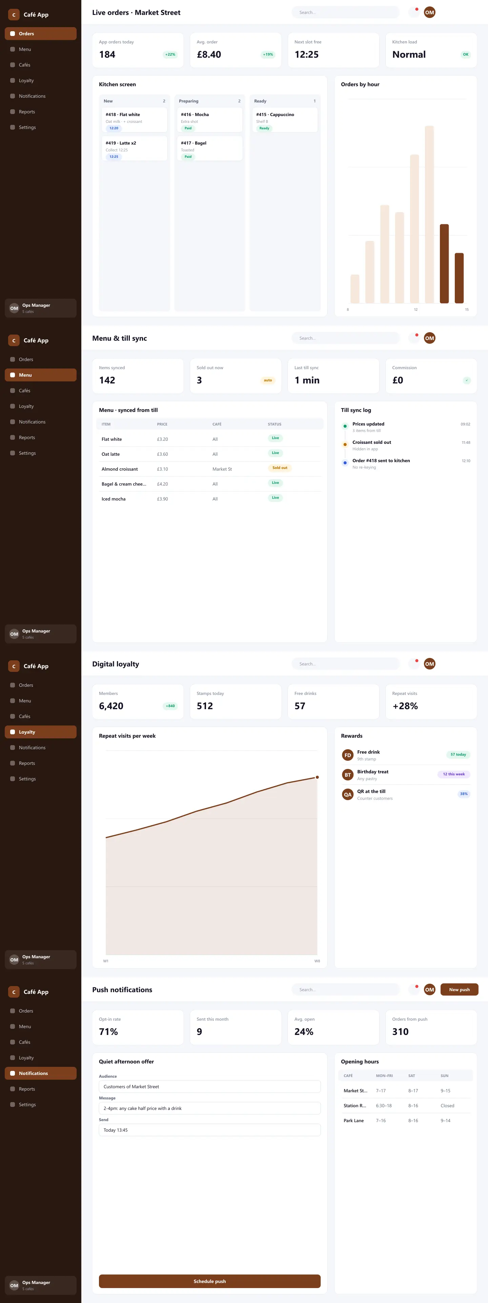Click the search field on the Push notifications header

point(346,989)
